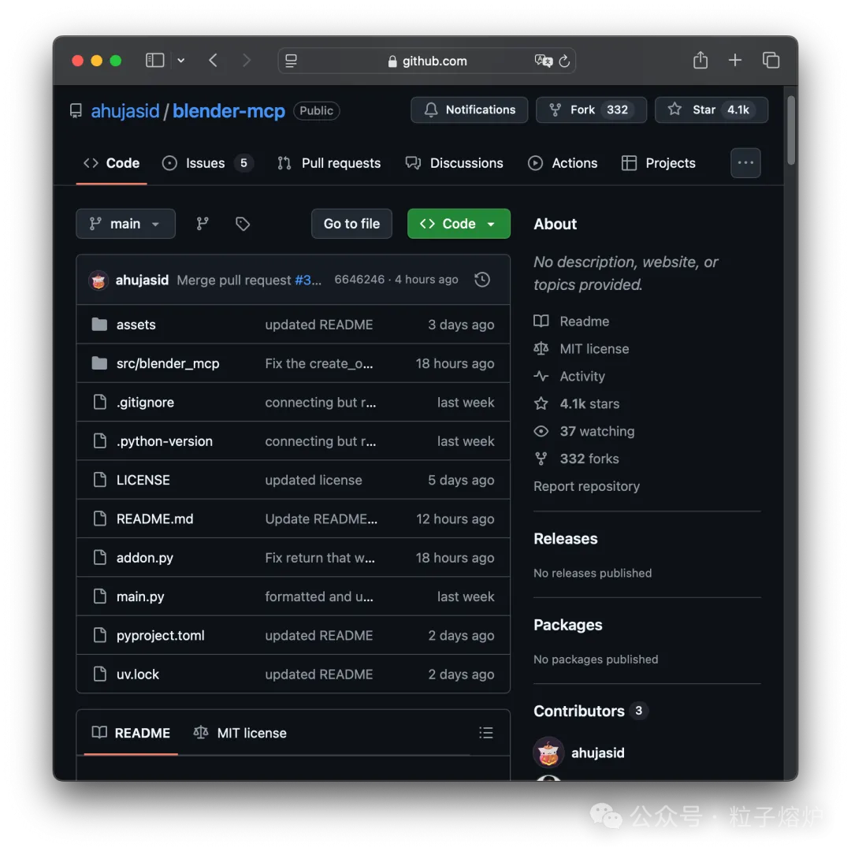The width and height of the screenshot is (851, 851).
Task: Open branches list icon next to main
Action: point(203,224)
